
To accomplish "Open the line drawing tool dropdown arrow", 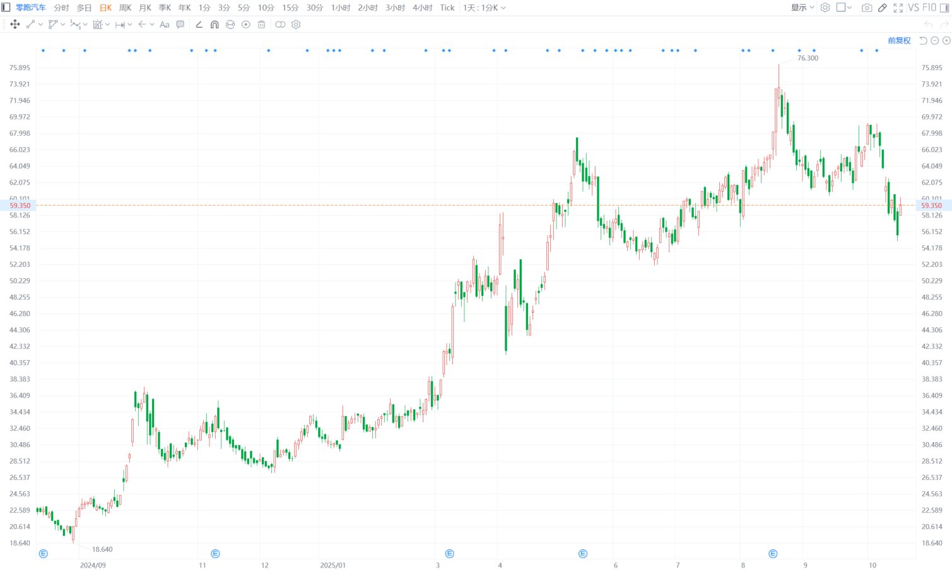I will tap(40, 25).
